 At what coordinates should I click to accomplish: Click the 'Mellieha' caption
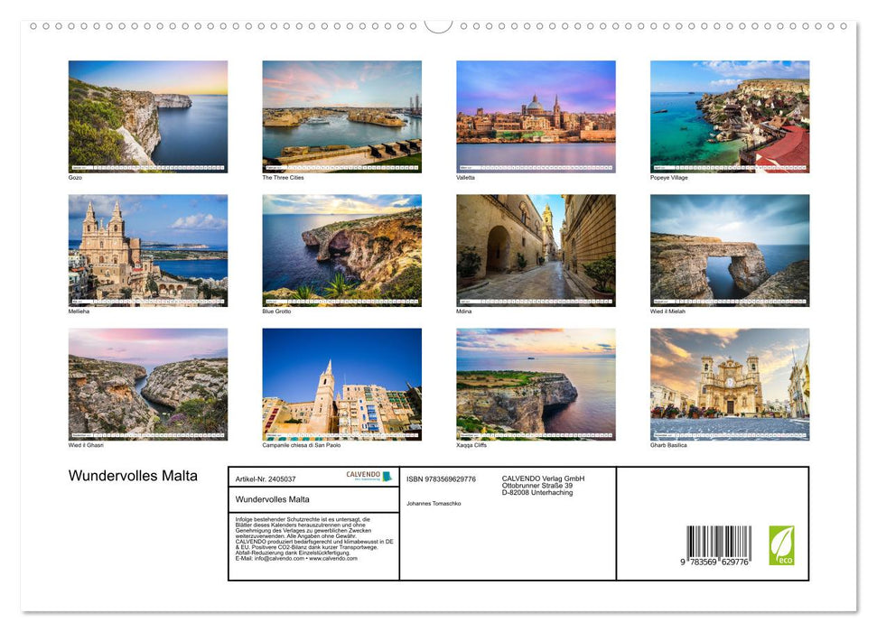pyautogui.click(x=79, y=311)
